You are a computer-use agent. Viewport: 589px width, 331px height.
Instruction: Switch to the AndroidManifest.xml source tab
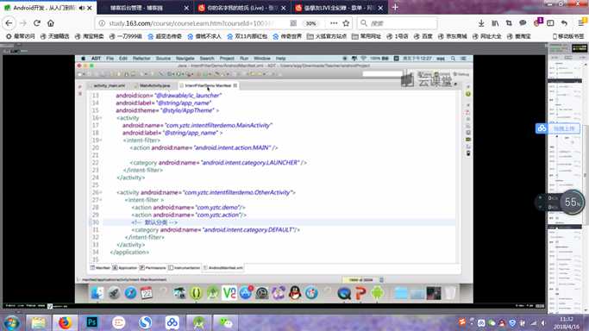pyautogui.click(x=223, y=268)
